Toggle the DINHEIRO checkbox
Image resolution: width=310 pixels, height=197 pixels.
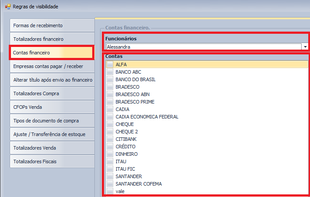pos(110,154)
